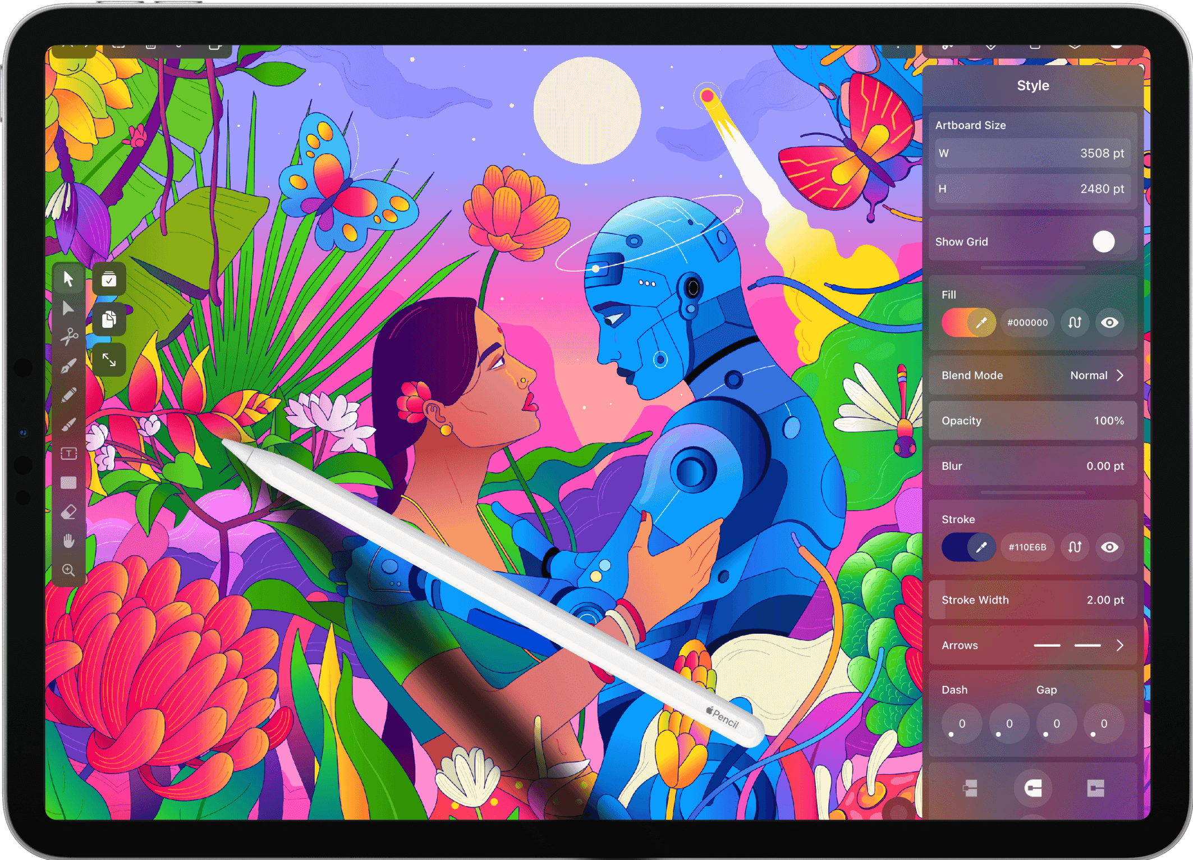
Task: Pick the Brush tool
Action: coord(68,425)
